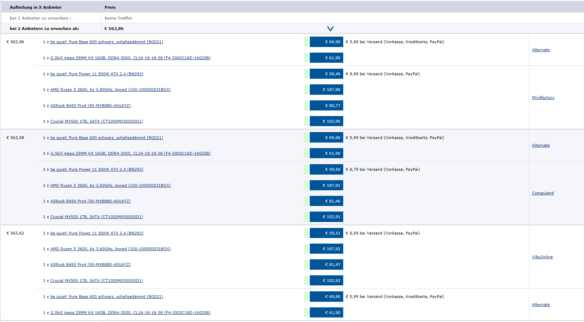This screenshot has width=584, height=322.
Task: Click € 69,90 price button in € 562,86 group
Action: pyautogui.click(x=326, y=42)
